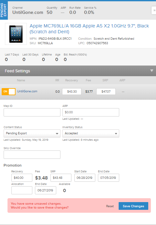
Task: Click the allocation End Date 06/27/2019 field
Action: (46, 190)
